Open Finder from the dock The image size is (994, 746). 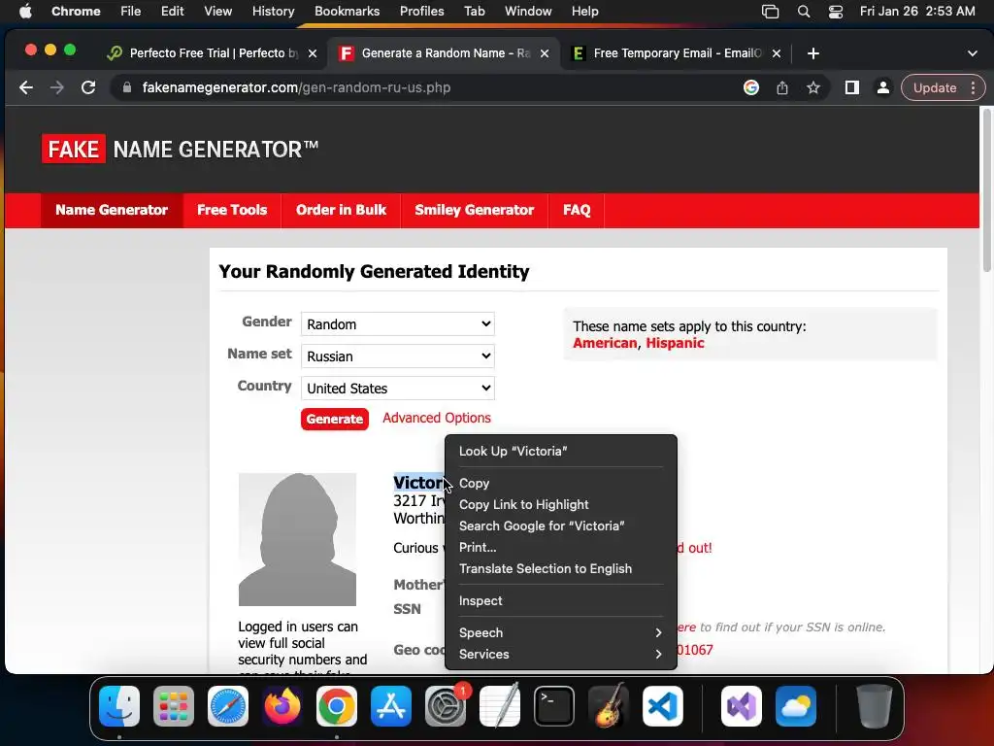point(119,706)
